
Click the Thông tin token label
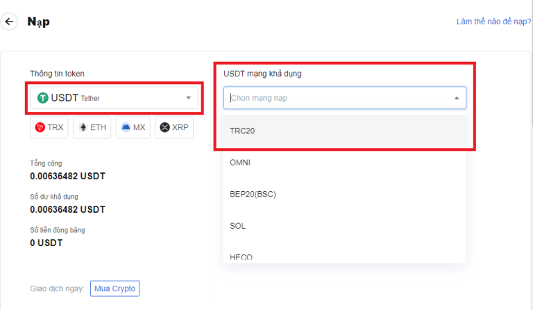(x=57, y=74)
